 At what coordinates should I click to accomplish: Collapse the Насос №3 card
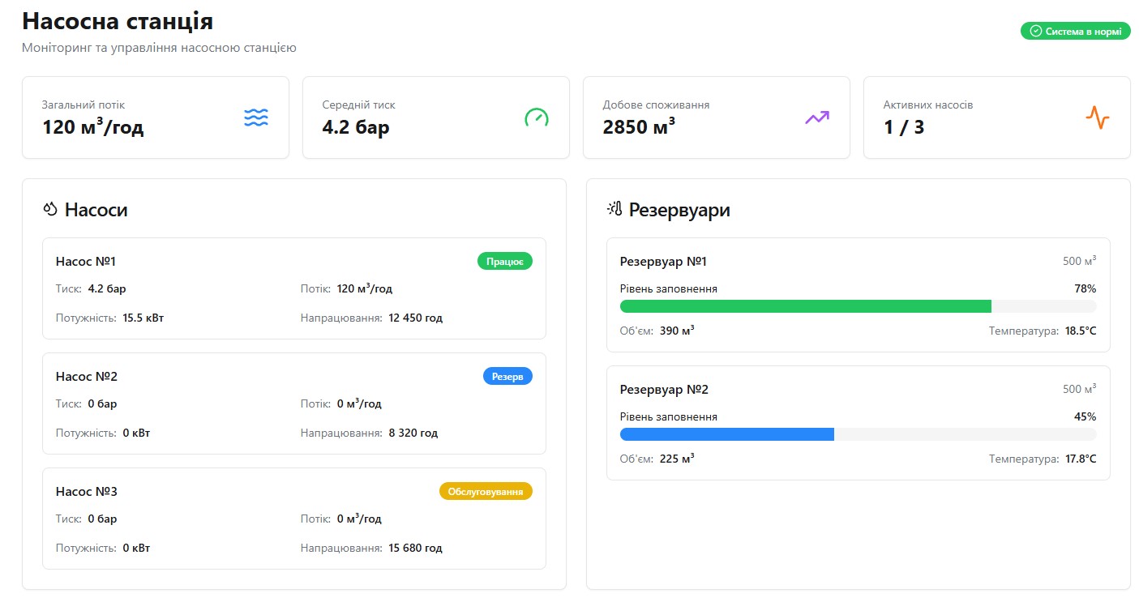[x=294, y=519]
